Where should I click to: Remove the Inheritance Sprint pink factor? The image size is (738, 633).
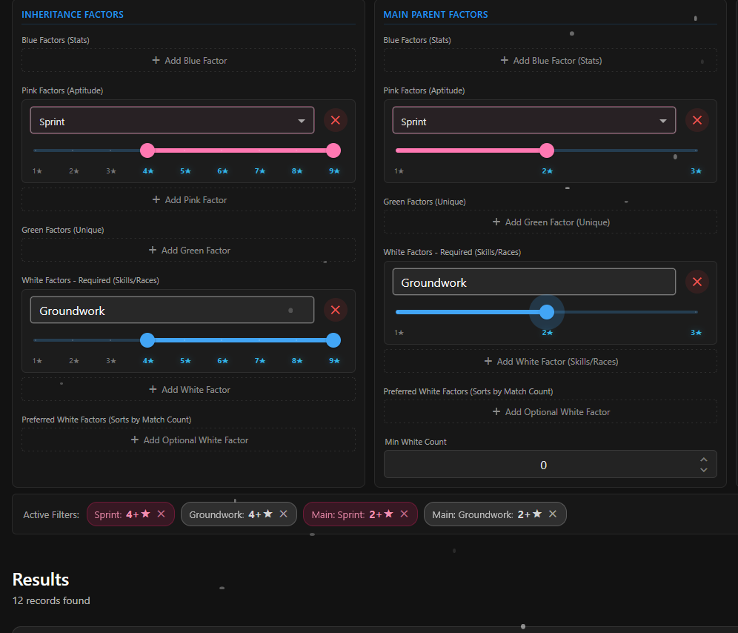click(335, 120)
